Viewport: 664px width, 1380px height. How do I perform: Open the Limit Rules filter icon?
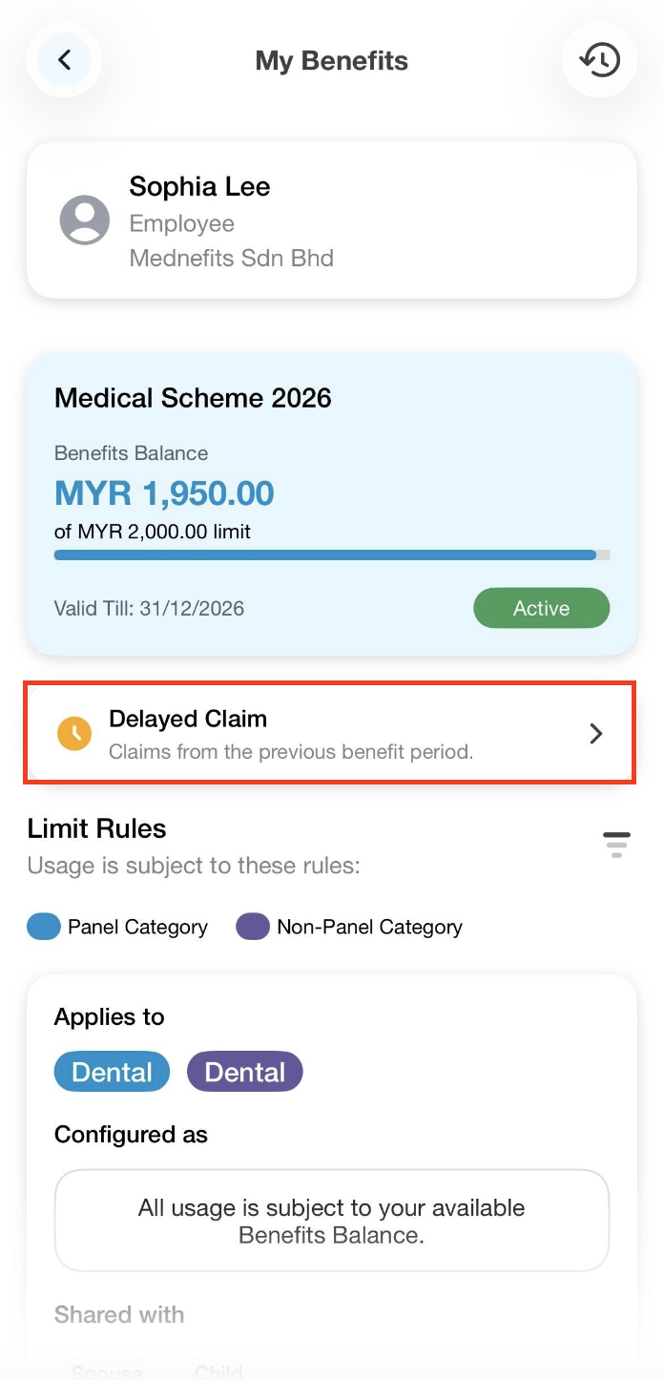616,844
